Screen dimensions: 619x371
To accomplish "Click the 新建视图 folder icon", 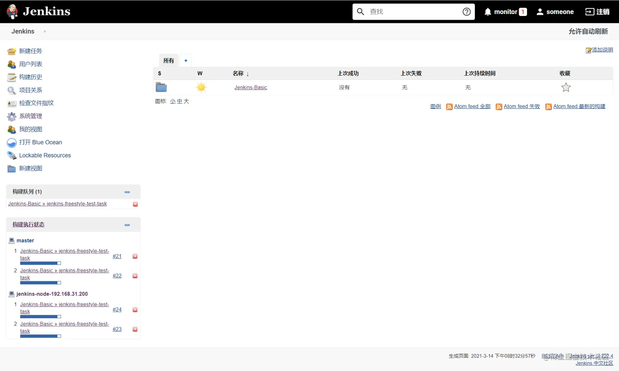I will tap(11, 169).
